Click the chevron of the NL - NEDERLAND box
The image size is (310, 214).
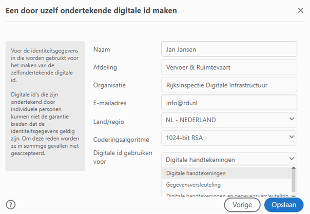[x=292, y=119]
